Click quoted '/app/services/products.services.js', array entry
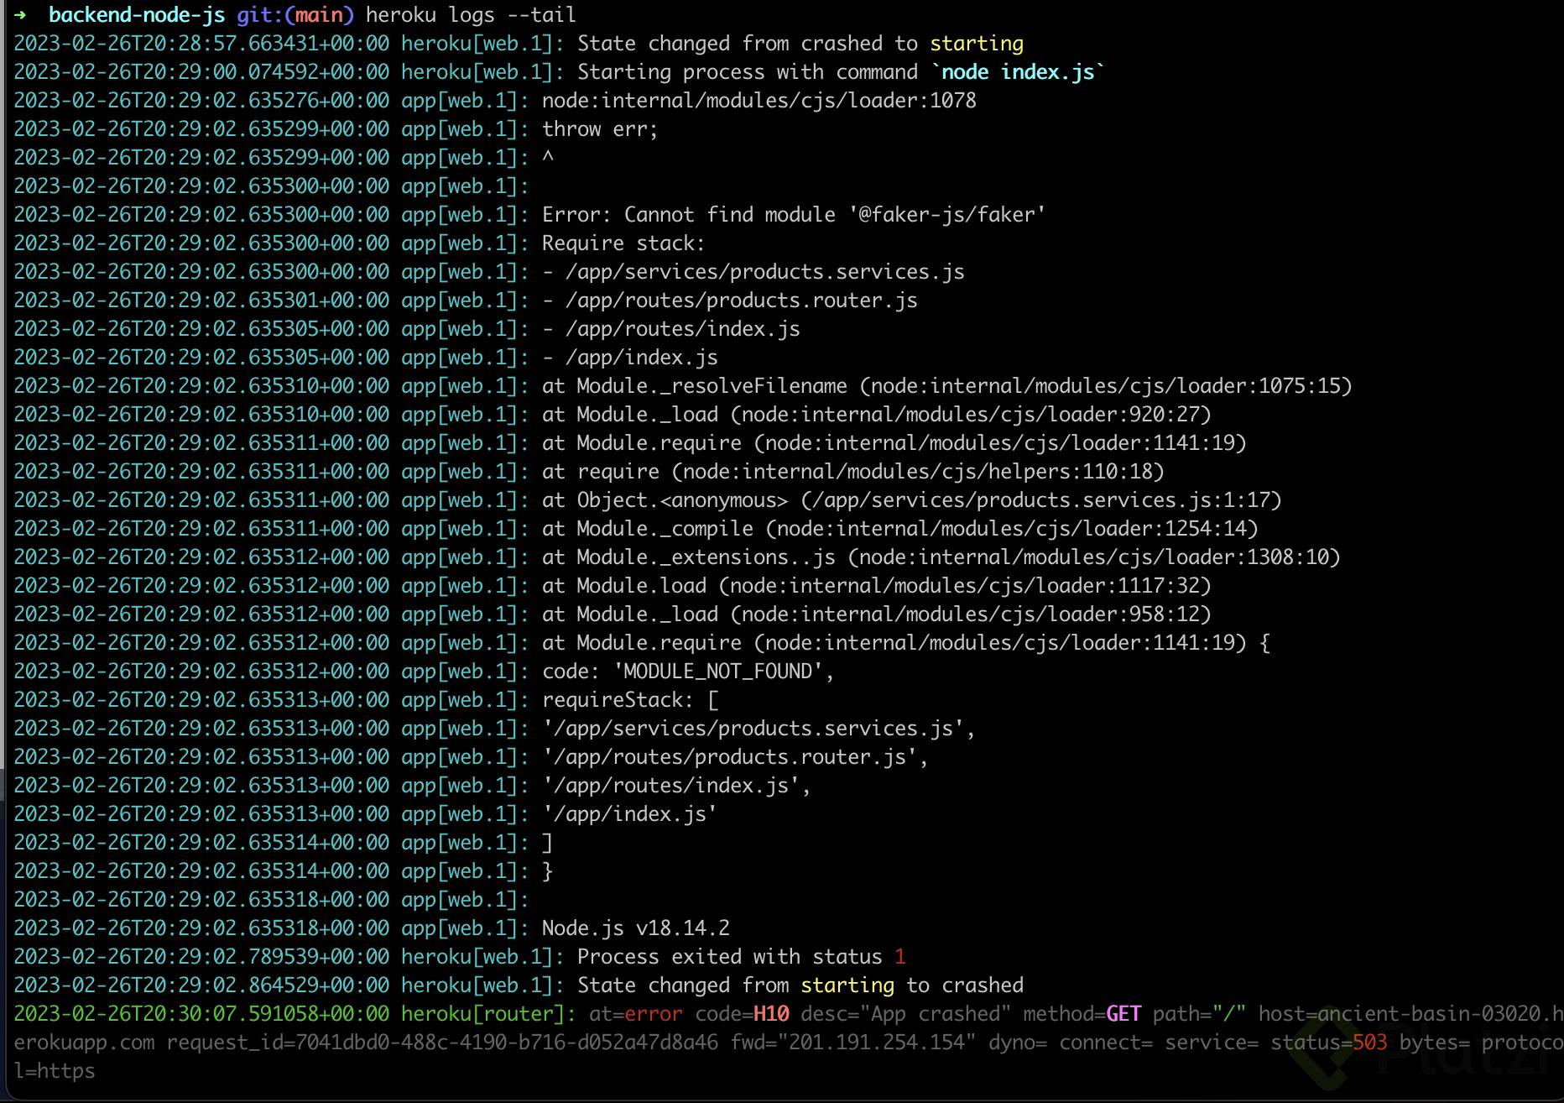 click(759, 729)
